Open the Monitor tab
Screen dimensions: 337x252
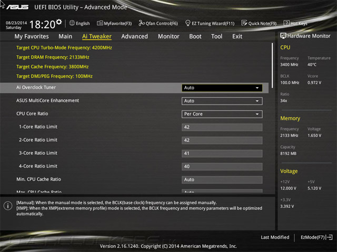[168, 36]
